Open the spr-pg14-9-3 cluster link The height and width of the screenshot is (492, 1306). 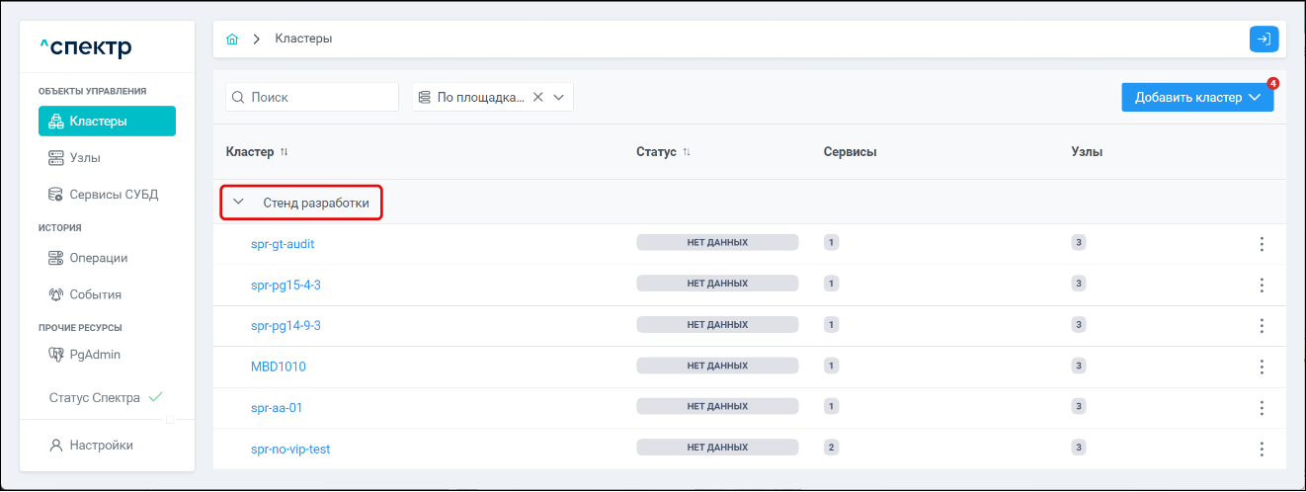point(286,325)
